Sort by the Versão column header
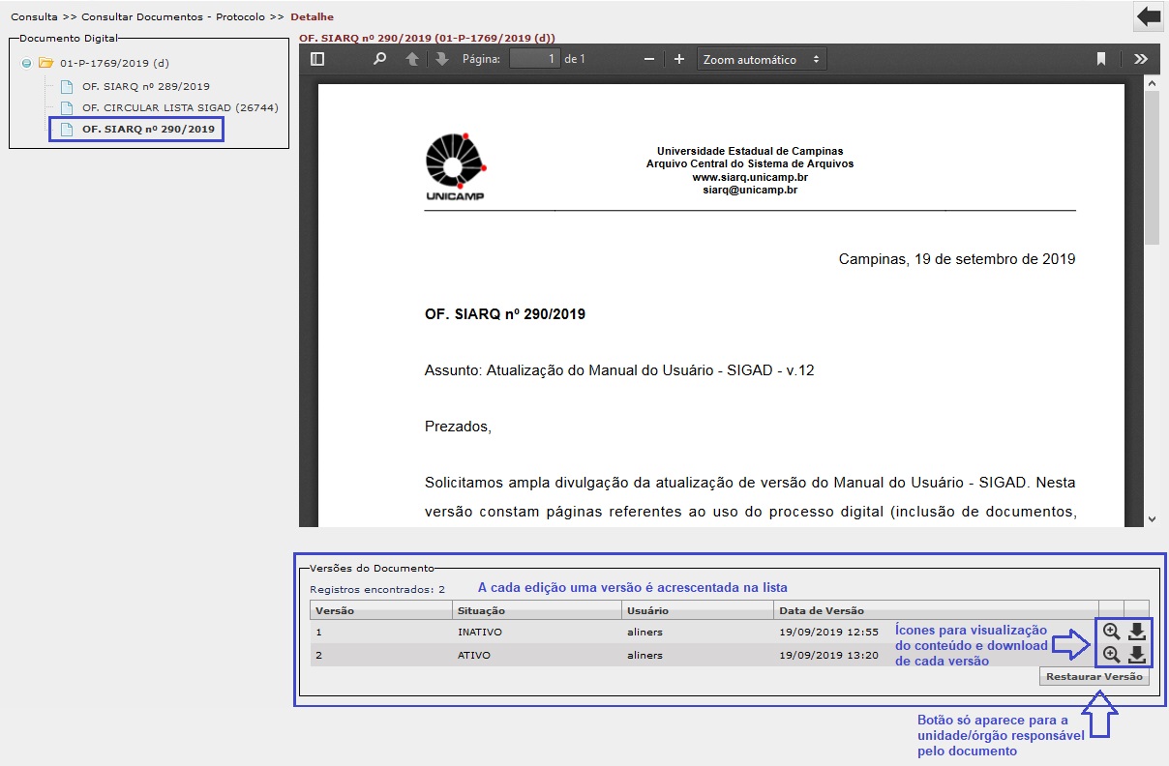This screenshot has width=1169, height=766. (380, 610)
